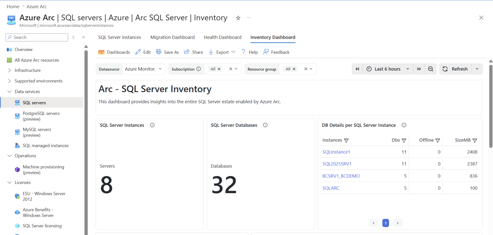Filter the Dbs column
Image resolution: width=493 pixels, height=235 pixels.
(x=404, y=140)
